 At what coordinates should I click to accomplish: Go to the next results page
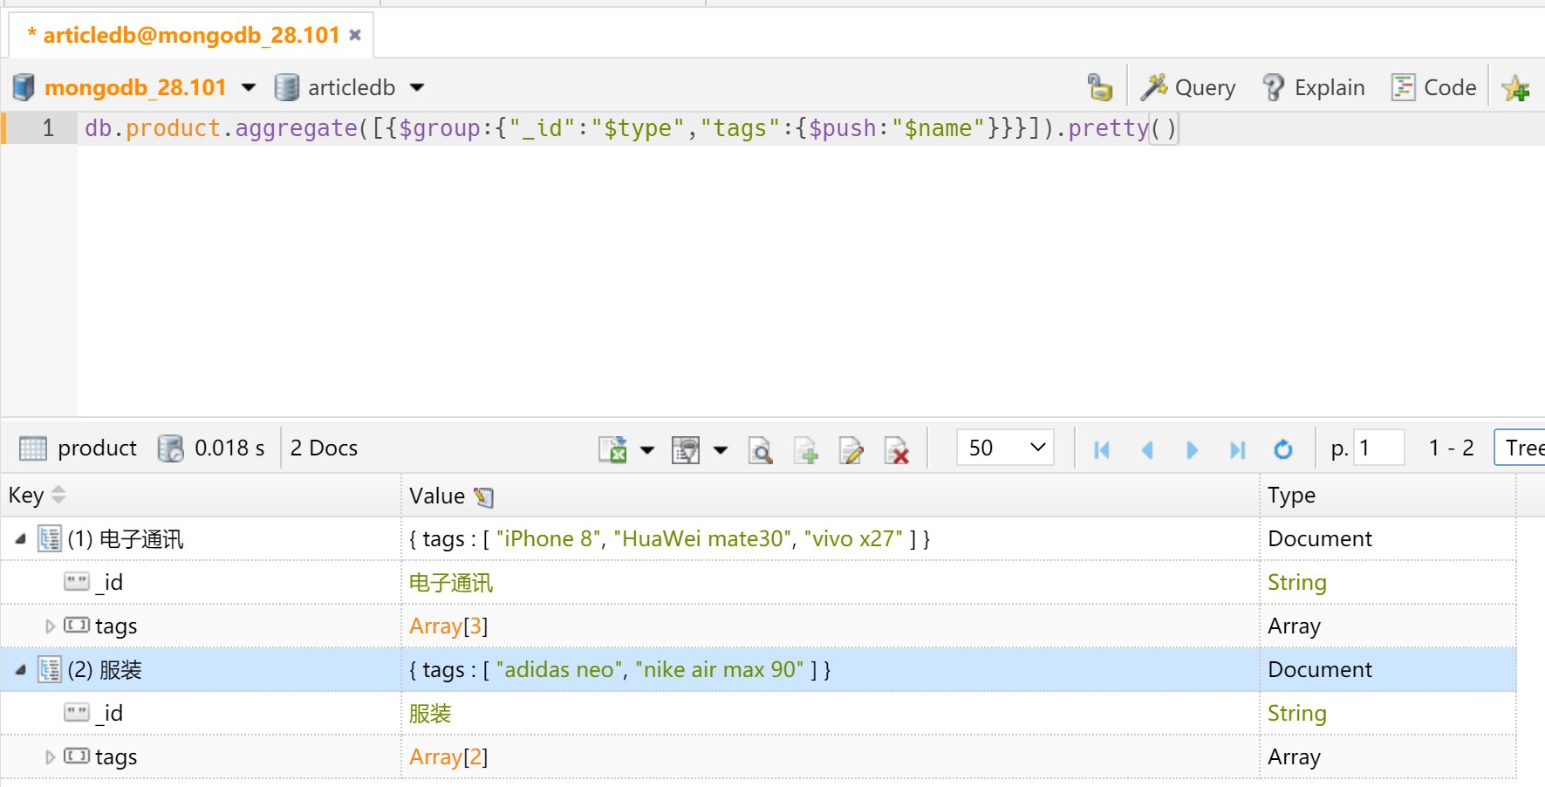(1192, 449)
